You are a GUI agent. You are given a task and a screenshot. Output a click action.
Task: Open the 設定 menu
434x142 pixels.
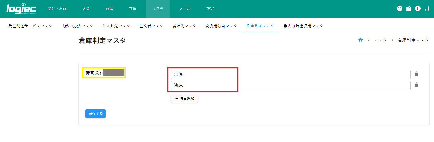tap(210, 9)
